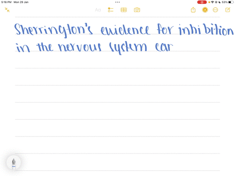
Task: Tap the 5:16 PM clock in status bar
Action: tap(6, 2)
